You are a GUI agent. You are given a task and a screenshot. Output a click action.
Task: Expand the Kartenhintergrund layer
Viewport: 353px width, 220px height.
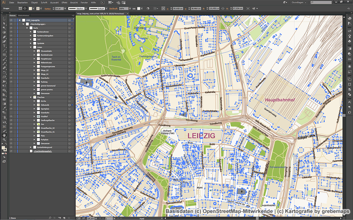tap(30, 147)
